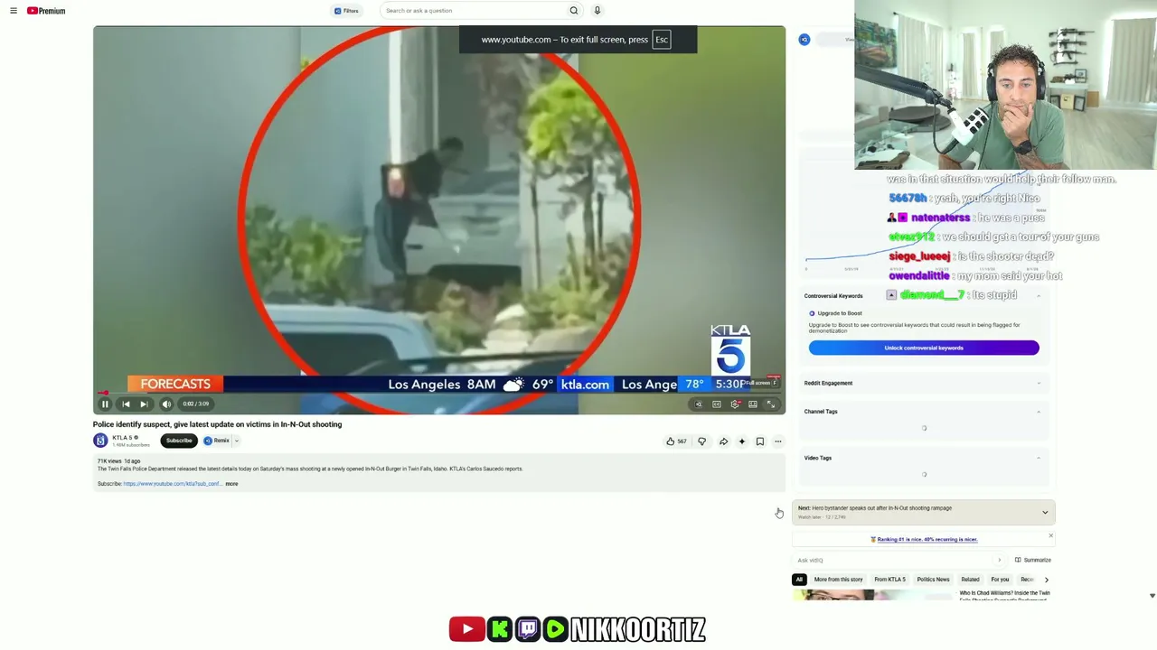Toggle captions (CC) in the player
Screen dimensions: 1157x650
pos(717,404)
